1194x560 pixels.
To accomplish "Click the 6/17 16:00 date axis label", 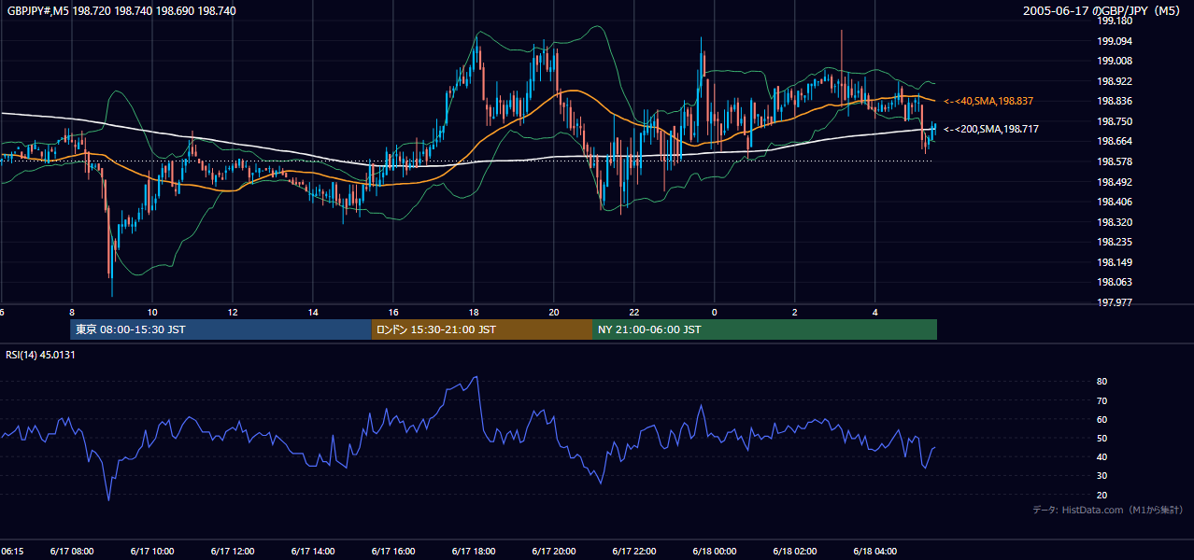I will point(392,551).
